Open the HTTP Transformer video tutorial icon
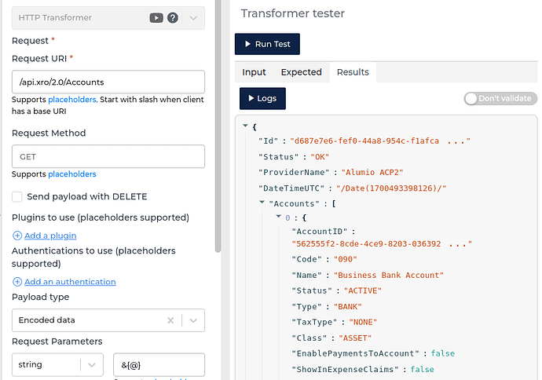The height and width of the screenshot is (380, 542). [x=156, y=17]
